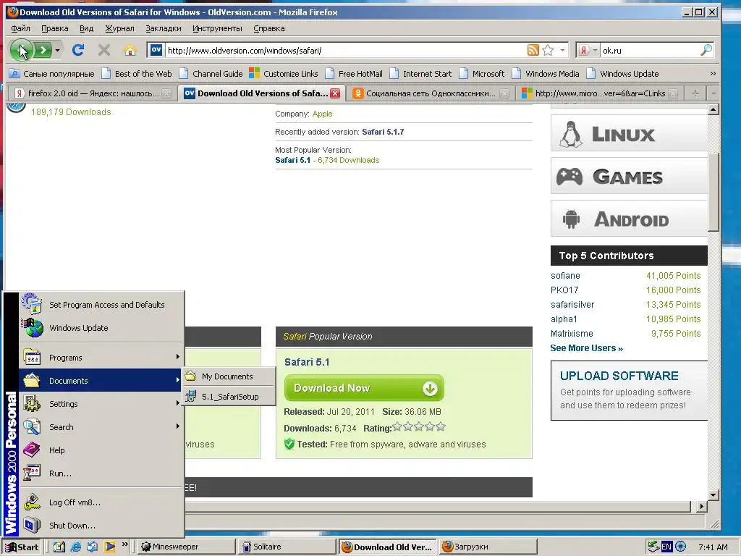The height and width of the screenshot is (556, 741).
Task: Click the Start button on taskbar
Action: pyautogui.click(x=22, y=547)
